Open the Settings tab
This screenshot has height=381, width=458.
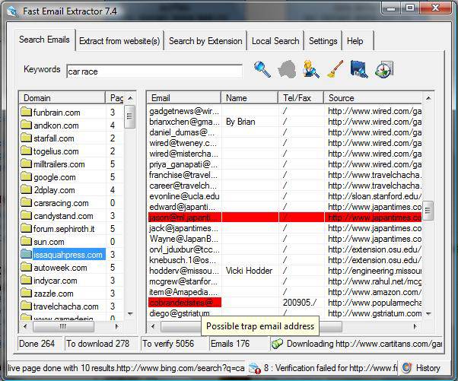(323, 41)
